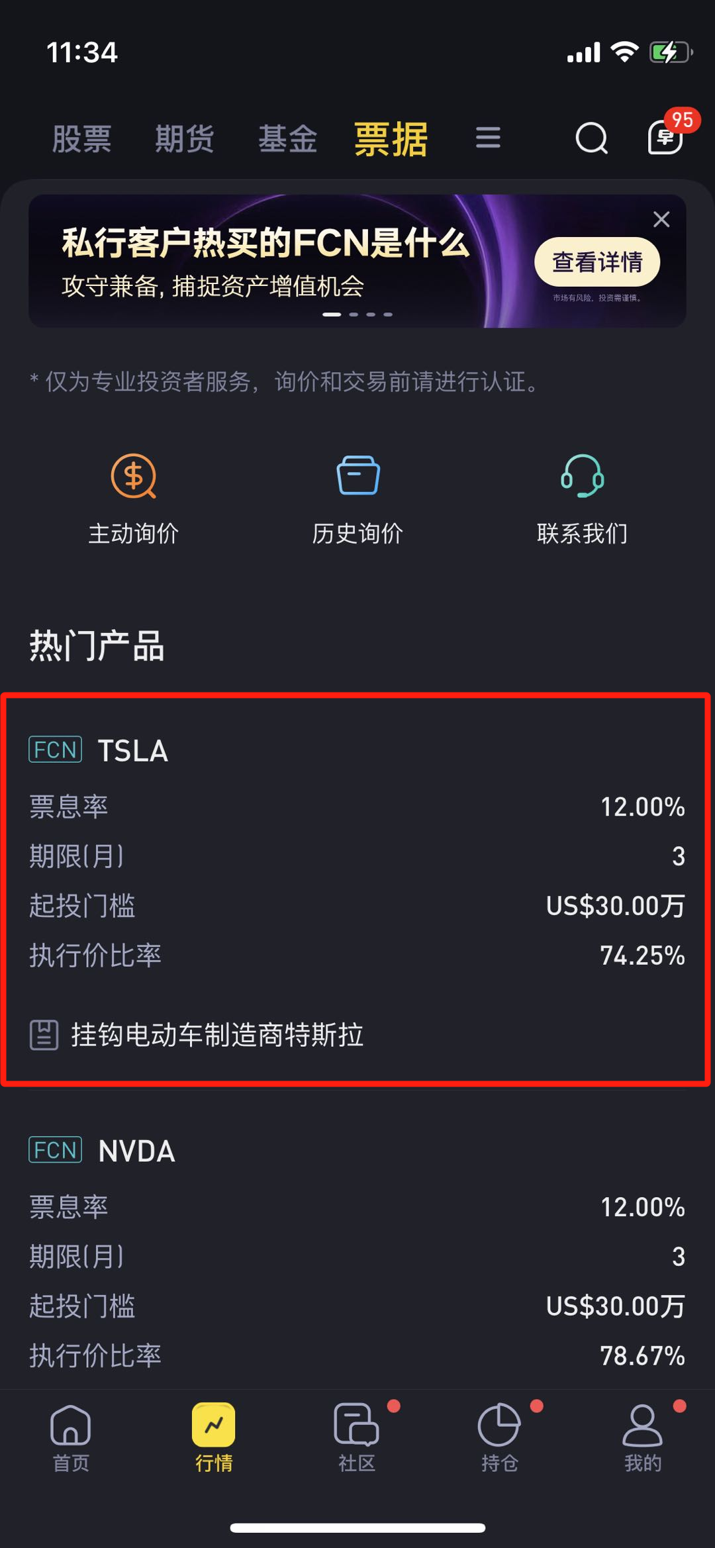
Task: Tap the 联系我们 headset icon
Action: pyautogui.click(x=582, y=476)
